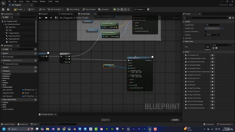Select the Flag_Pole component

tap(12, 27)
